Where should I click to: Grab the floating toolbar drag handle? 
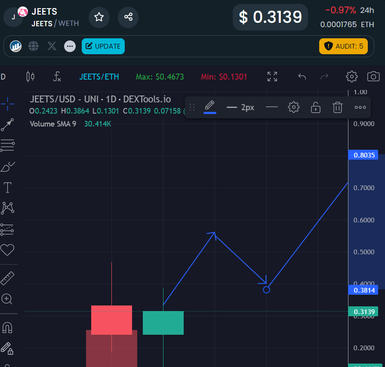coord(192,108)
